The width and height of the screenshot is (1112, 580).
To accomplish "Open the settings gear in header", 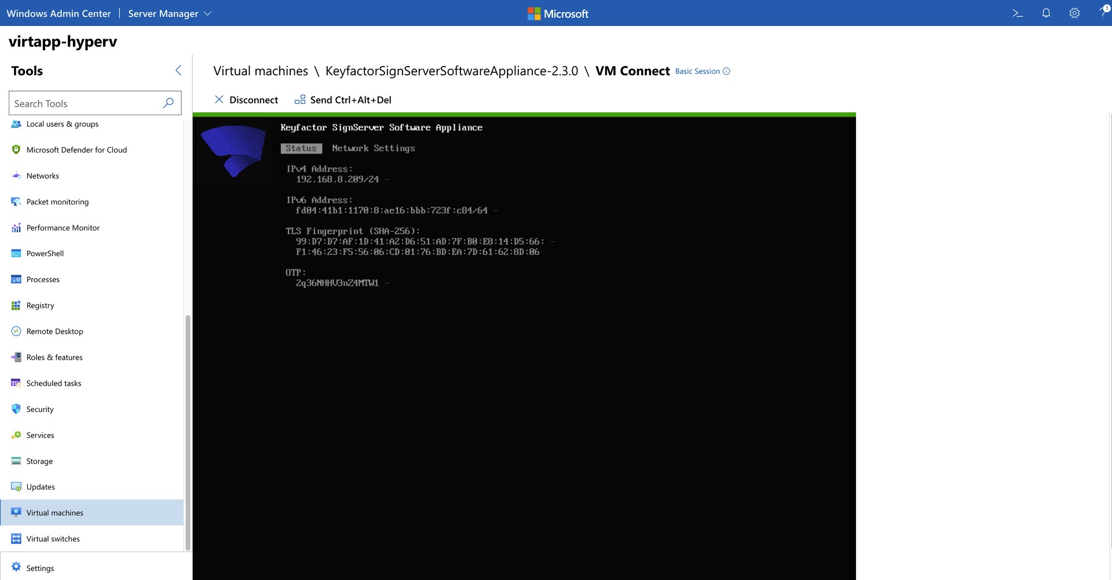I will pos(1074,13).
